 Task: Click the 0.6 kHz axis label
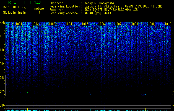pos(2,105)
